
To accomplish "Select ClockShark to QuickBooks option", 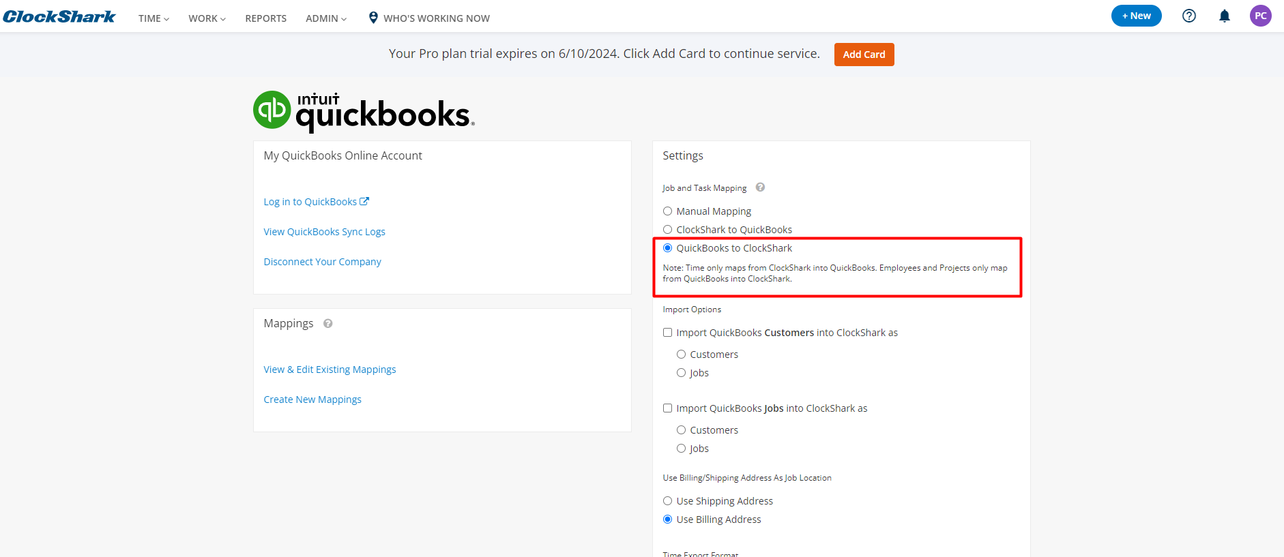I will pos(667,230).
